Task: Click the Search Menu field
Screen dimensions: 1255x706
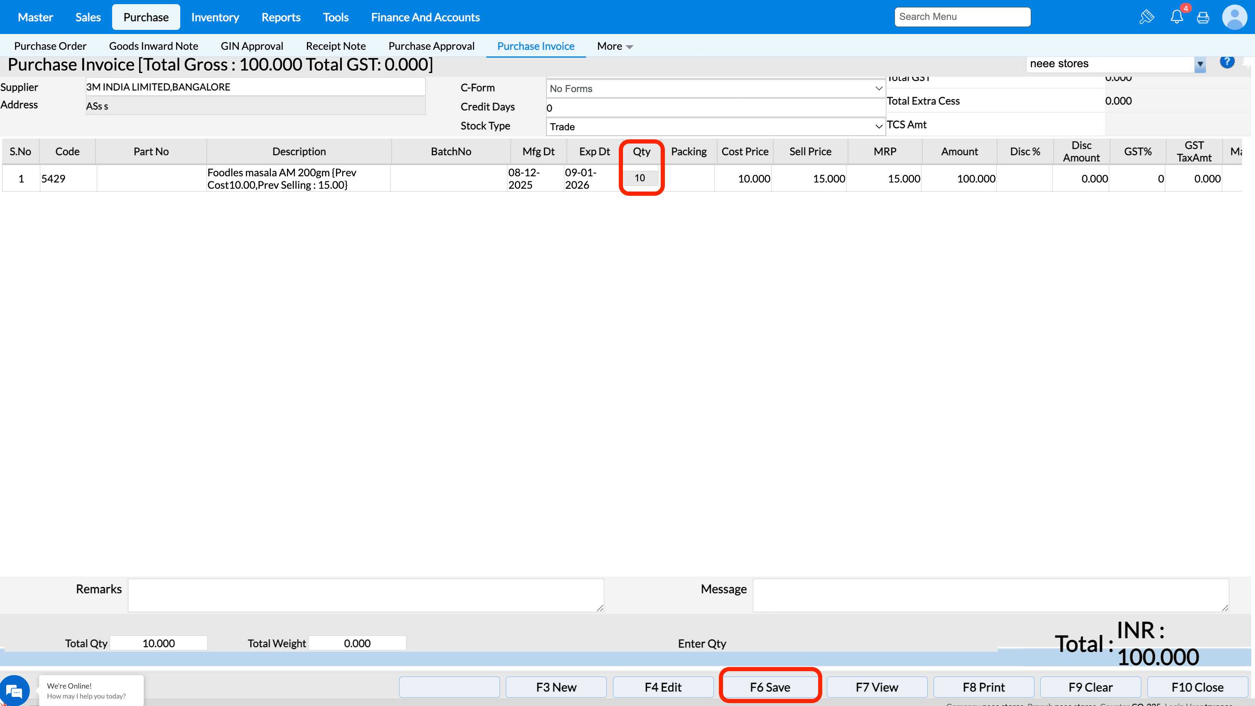Action: coord(962,17)
